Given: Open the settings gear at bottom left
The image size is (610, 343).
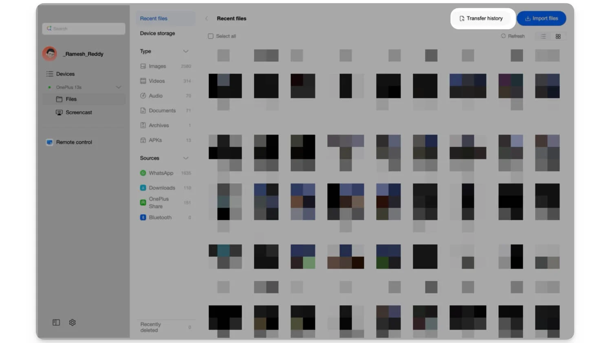Looking at the screenshot, I should [72, 322].
